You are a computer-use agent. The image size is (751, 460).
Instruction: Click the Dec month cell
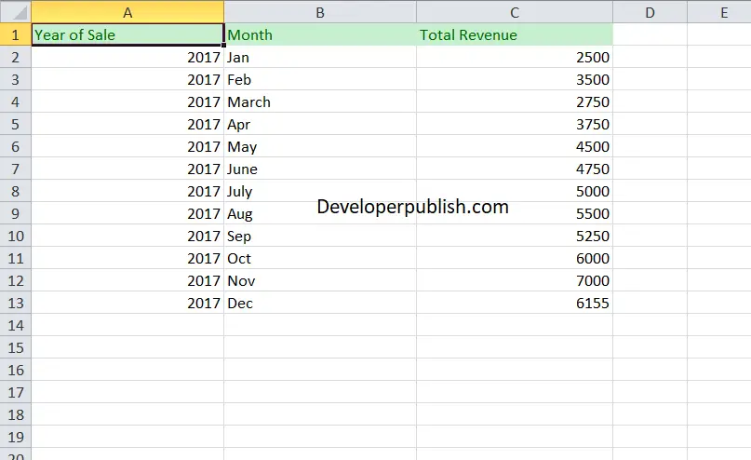tap(320, 303)
